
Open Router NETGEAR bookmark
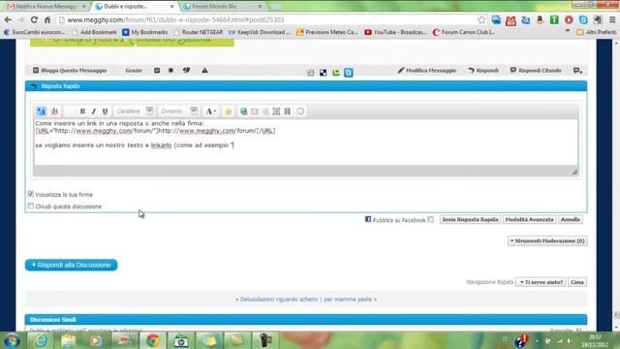pos(198,32)
